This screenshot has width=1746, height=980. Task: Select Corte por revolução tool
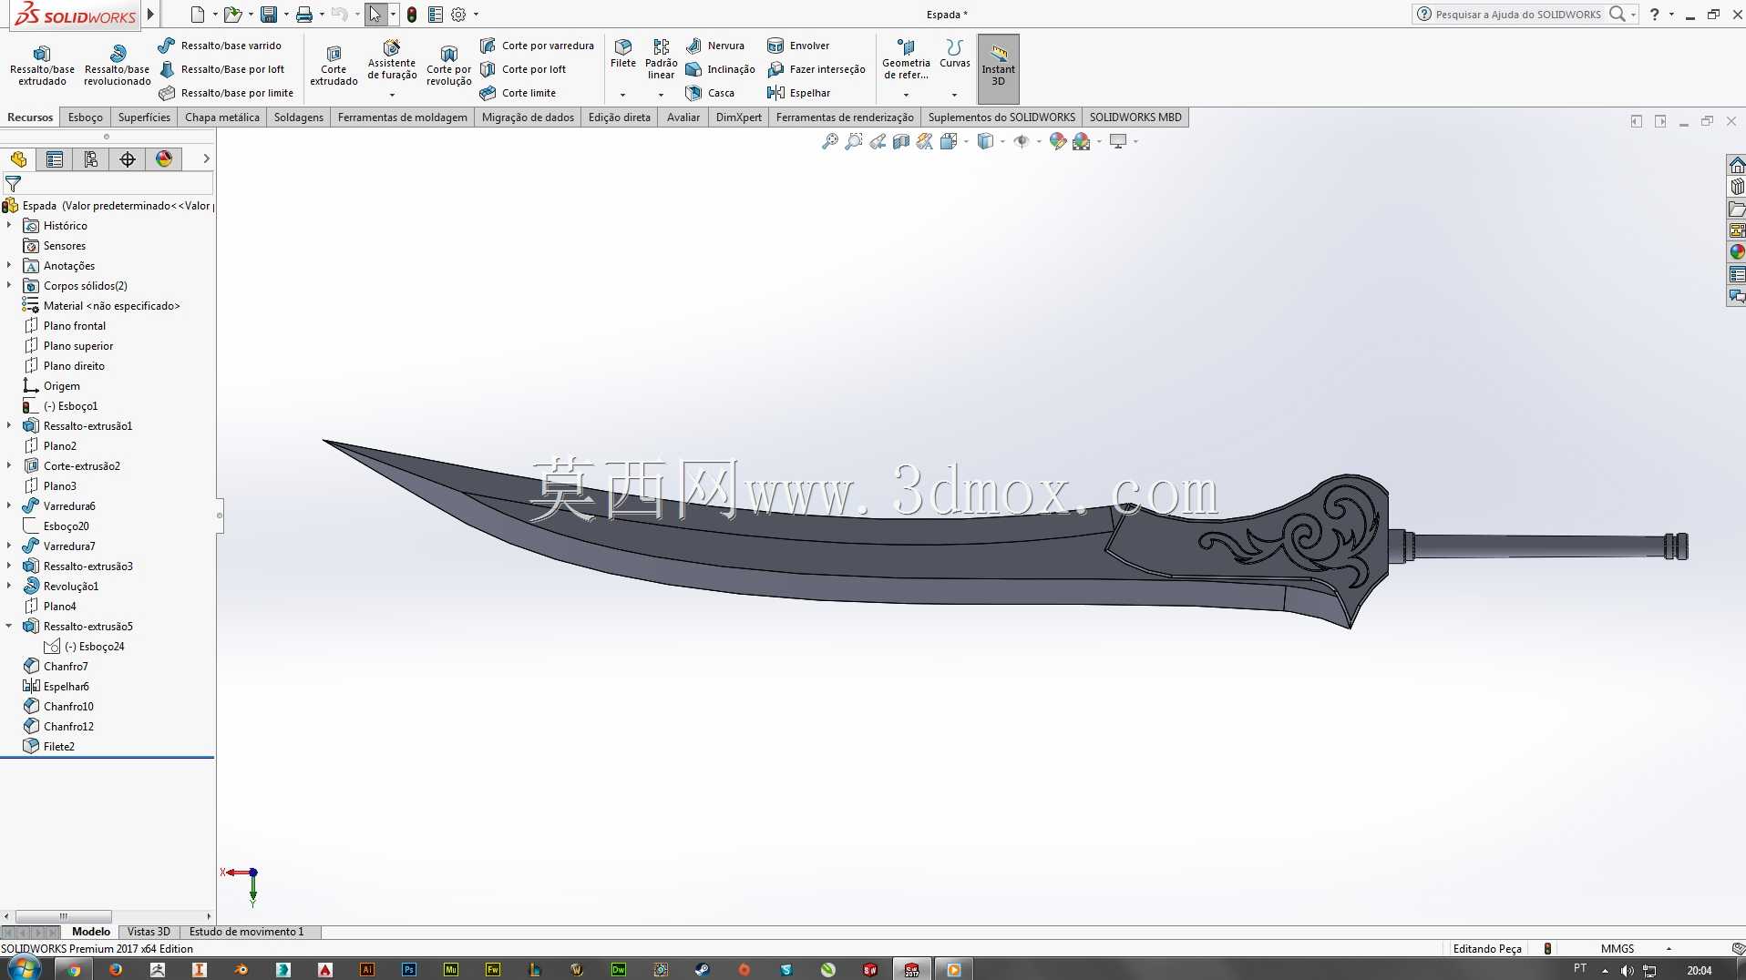click(x=448, y=65)
